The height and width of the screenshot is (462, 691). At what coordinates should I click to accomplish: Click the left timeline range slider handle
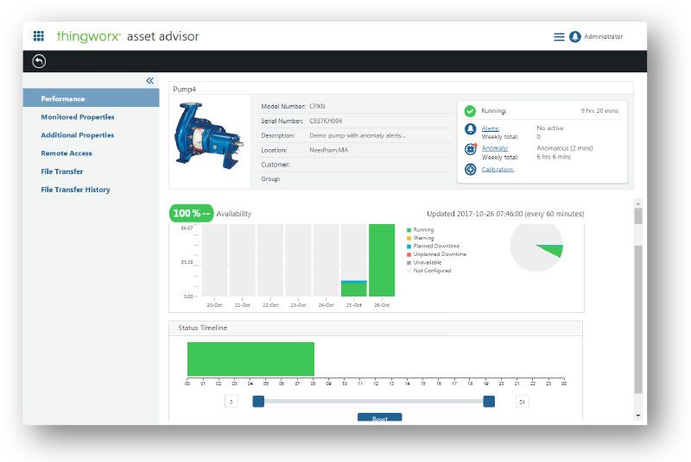pos(258,402)
